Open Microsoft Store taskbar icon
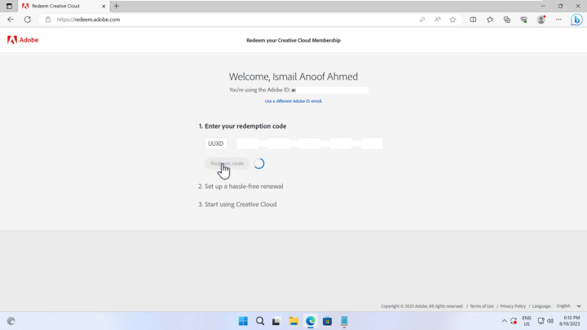 click(327, 321)
